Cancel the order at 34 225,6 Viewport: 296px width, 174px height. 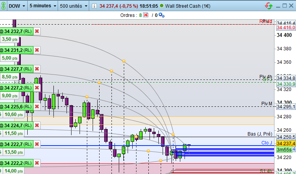pos(37,107)
